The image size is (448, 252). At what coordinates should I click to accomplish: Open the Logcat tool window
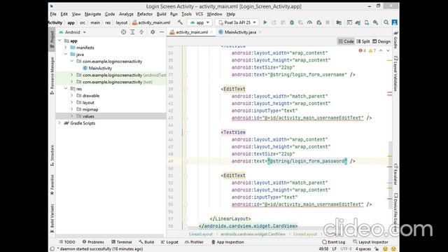pyautogui.click(x=169, y=242)
